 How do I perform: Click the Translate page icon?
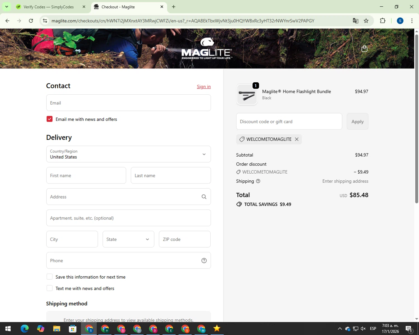[x=355, y=21]
